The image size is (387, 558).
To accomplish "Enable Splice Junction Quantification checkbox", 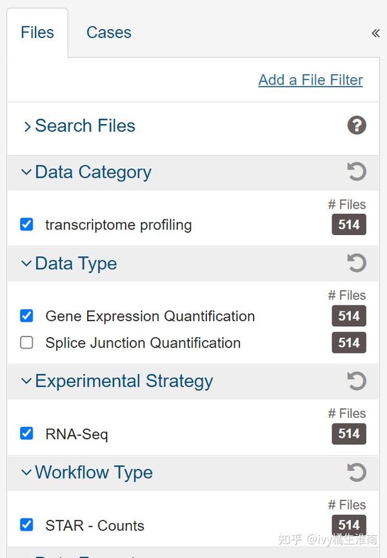I will tap(26, 343).
